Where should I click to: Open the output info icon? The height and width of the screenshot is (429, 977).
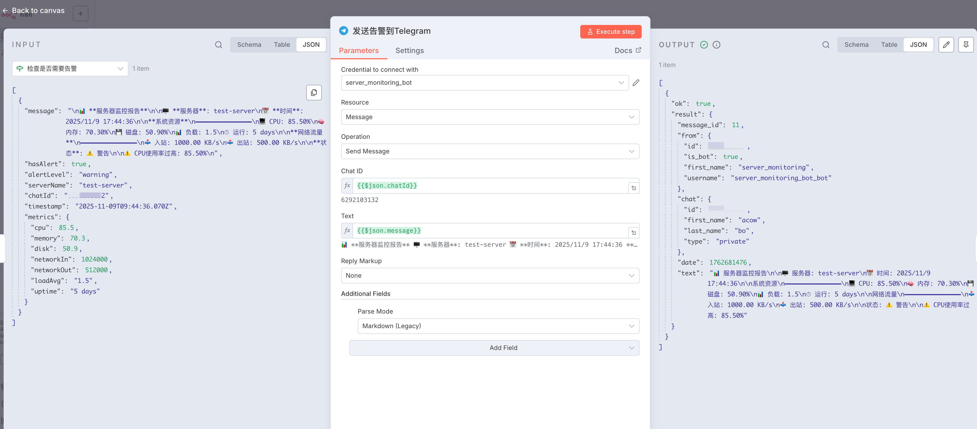pos(717,45)
